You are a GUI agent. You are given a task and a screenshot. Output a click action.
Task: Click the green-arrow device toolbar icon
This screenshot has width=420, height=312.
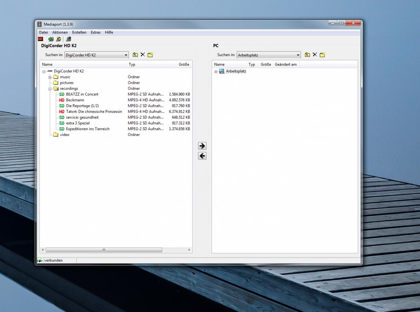pyautogui.click(x=51, y=39)
